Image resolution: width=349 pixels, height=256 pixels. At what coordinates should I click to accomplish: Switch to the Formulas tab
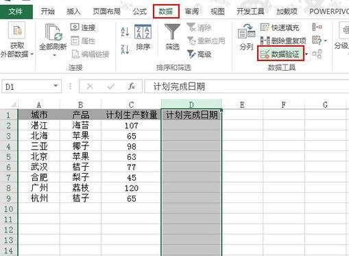point(139,12)
